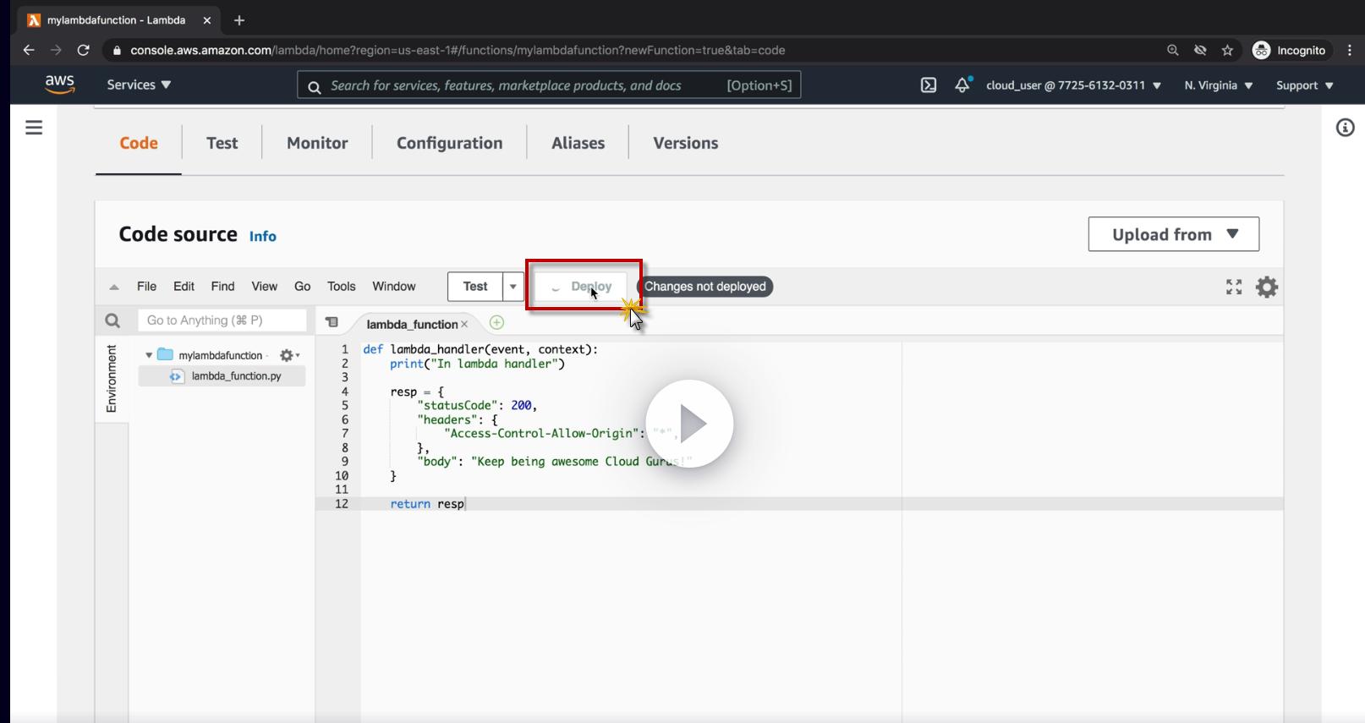Open the hamburger side navigation menu

tap(34, 128)
